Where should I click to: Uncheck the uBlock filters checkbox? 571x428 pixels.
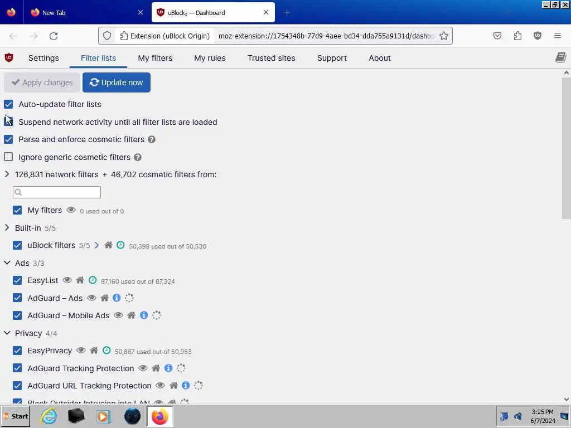pyautogui.click(x=17, y=245)
